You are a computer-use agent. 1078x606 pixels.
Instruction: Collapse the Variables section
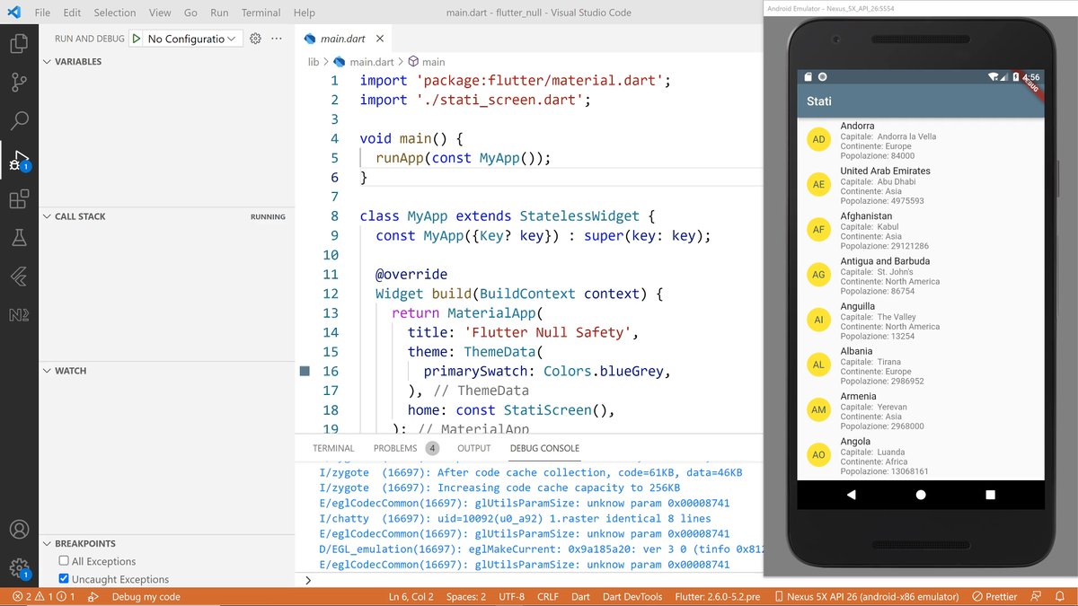(x=77, y=62)
